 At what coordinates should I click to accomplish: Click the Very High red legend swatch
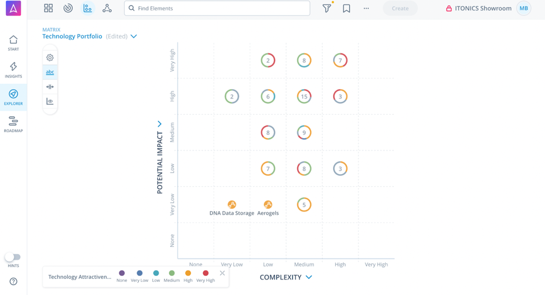click(206, 273)
